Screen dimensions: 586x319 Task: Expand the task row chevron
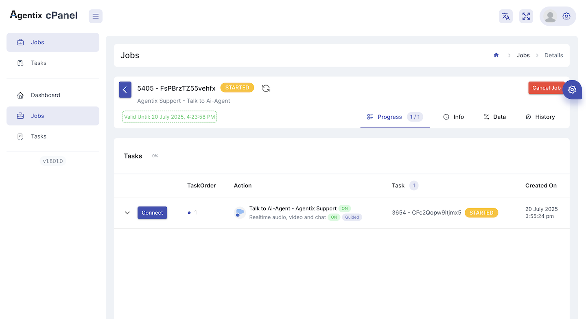tap(127, 213)
